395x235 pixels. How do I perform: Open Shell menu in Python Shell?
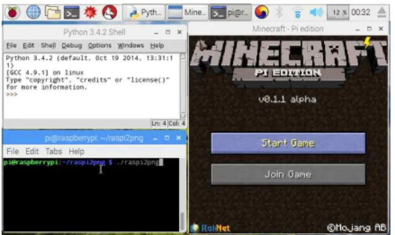[x=48, y=45]
